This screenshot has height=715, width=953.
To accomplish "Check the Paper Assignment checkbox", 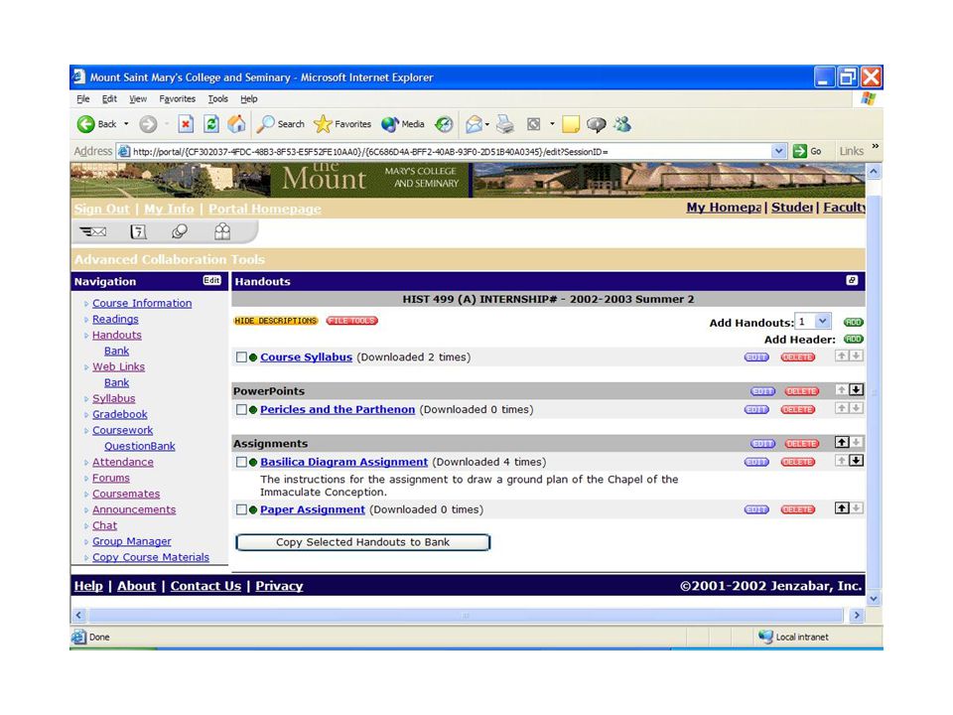I will pyautogui.click(x=241, y=509).
